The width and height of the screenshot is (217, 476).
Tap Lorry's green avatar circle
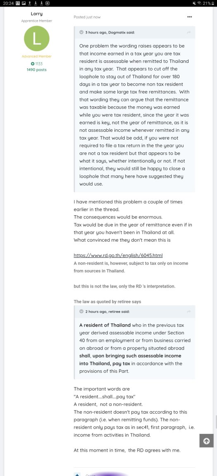[x=37, y=38]
